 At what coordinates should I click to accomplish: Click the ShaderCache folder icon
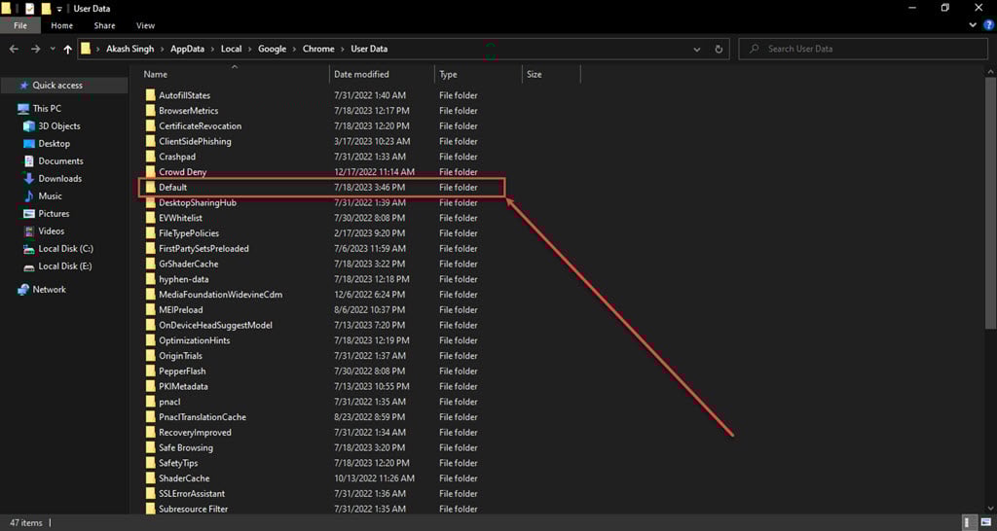[x=150, y=478]
